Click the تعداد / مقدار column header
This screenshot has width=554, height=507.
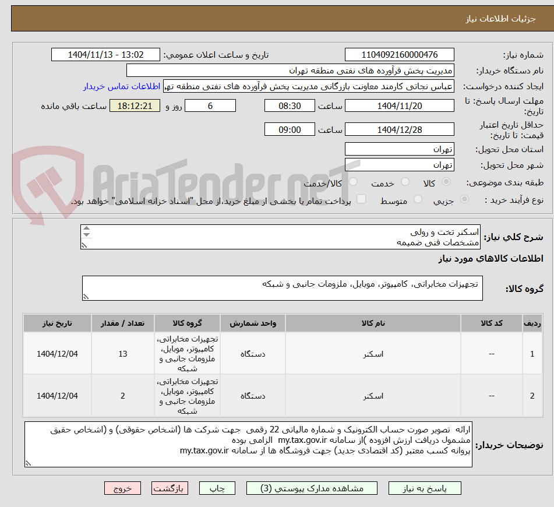pyautogui.click(x=122, y=323)
